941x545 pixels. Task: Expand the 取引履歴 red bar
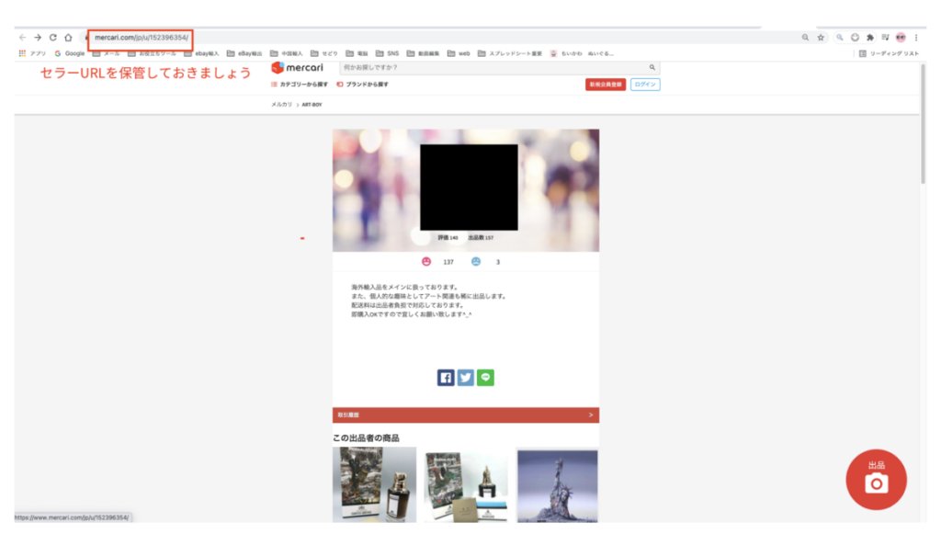tap(465, 415)
